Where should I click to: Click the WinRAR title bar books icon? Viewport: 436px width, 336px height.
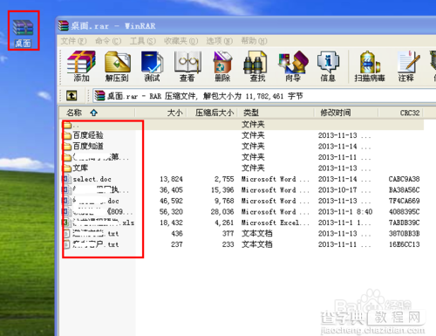(x=63, y=25)
